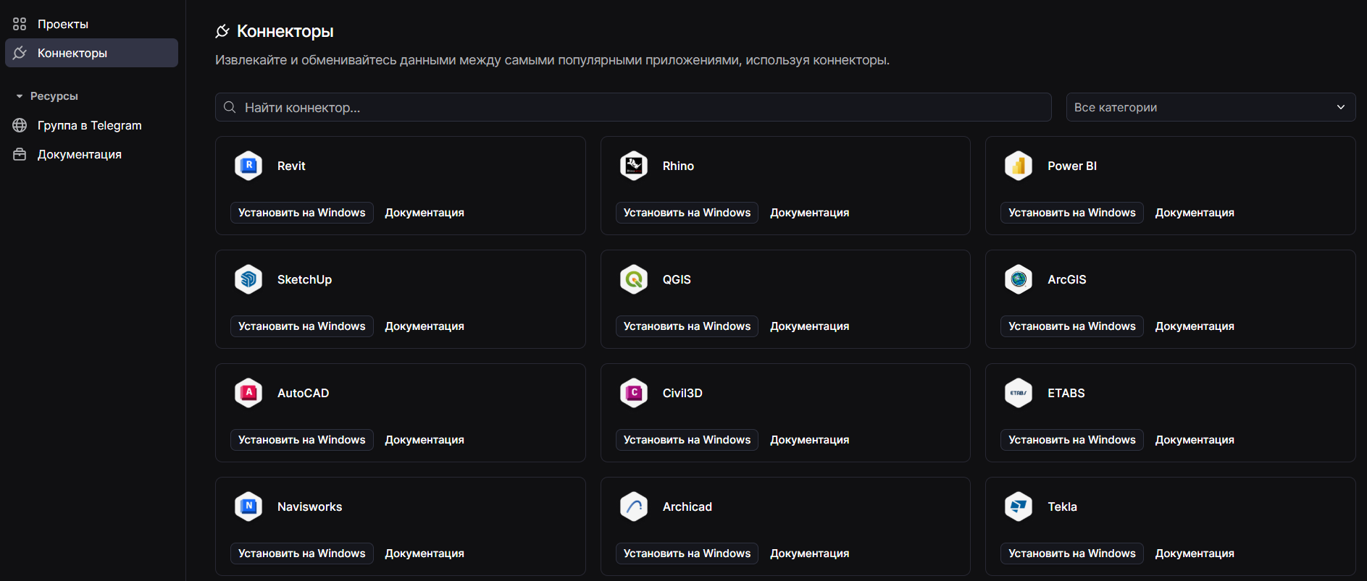
Task: Click the ETABS connector icon
Action: click(x=1019, y=393)
